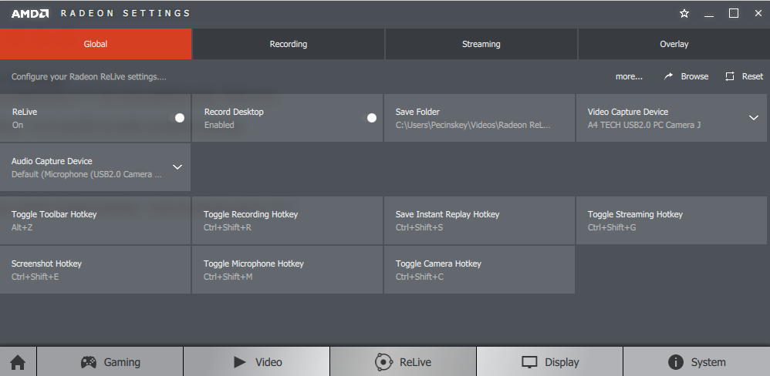Screen dimensions: 770x376
Task: Toggle the ReLive switch off
Action: [180, 118]
